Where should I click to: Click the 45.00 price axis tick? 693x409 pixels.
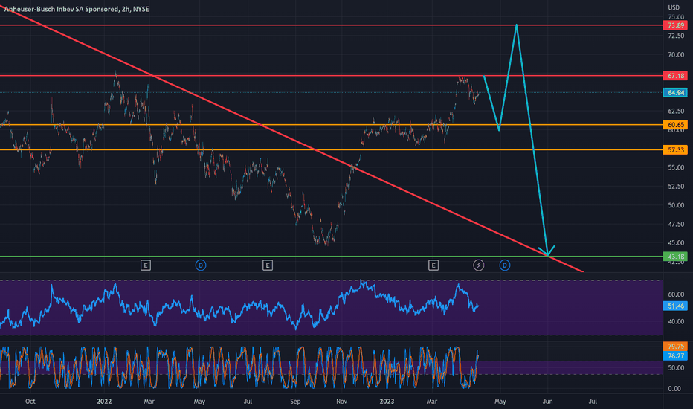click(x=676, y=242)
